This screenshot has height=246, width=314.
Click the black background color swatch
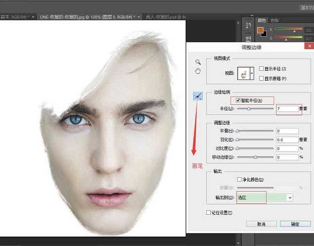pyautogui.click(x=264, y=34)
